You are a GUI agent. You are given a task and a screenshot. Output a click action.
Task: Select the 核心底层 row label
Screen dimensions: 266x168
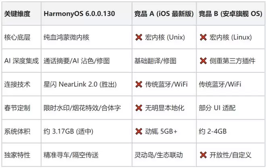click(x=16, y=37)
